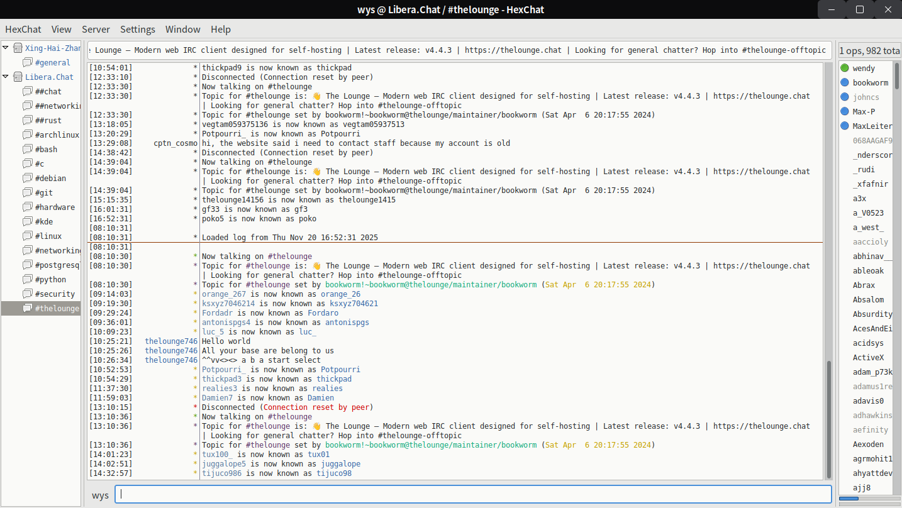Click the blue status dot beside MaxLeiter
This screenshot has width=902, height=508.
pos(845,126)
